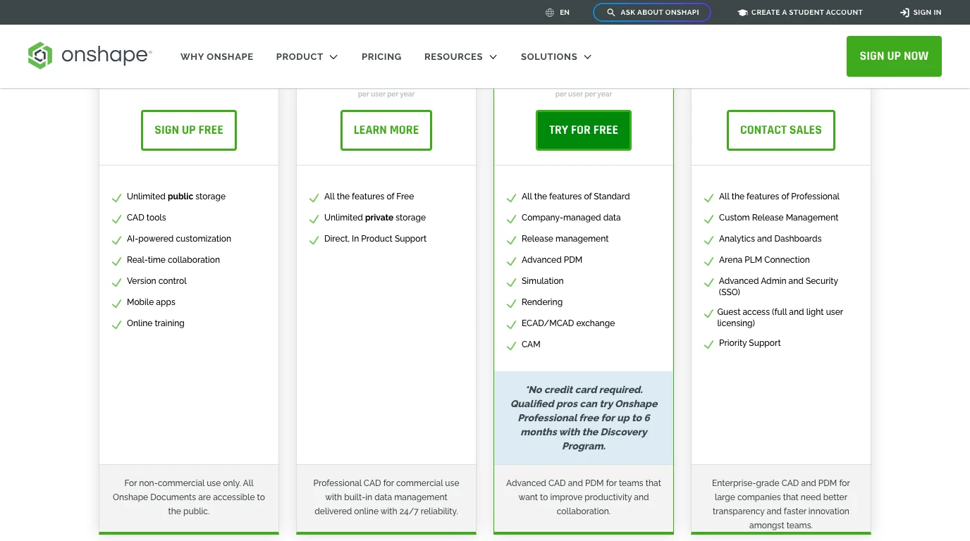
Task: Click the Sign Up Now button
Action: coord(894,56)
